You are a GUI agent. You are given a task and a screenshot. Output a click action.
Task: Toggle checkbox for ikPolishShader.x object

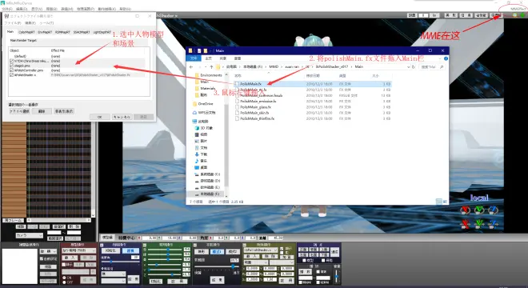[x=12, y=75]
